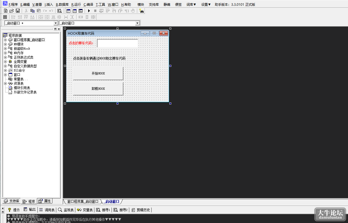Open the 设置▼ dropdown menu
Screen dimensions: 348x223
(x=206, y=4)
